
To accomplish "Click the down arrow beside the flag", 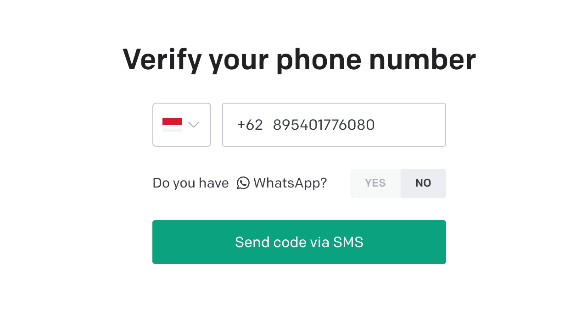I will 194,125.
